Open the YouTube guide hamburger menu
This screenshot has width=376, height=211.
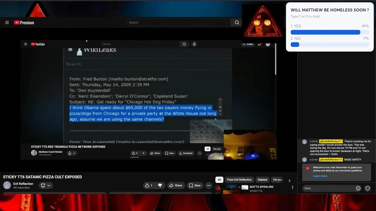tap(7, 23)
